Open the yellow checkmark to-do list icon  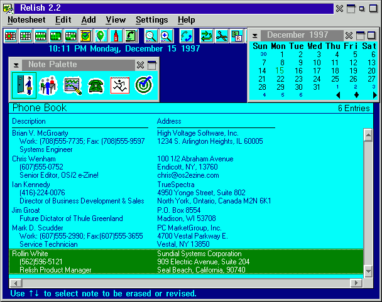pos(86,36)
